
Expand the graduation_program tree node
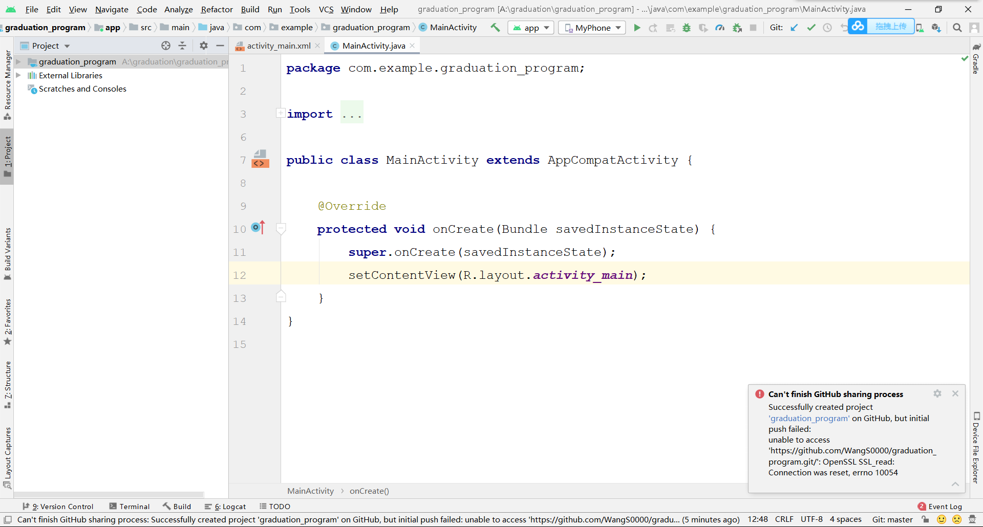tap(18, 61)
